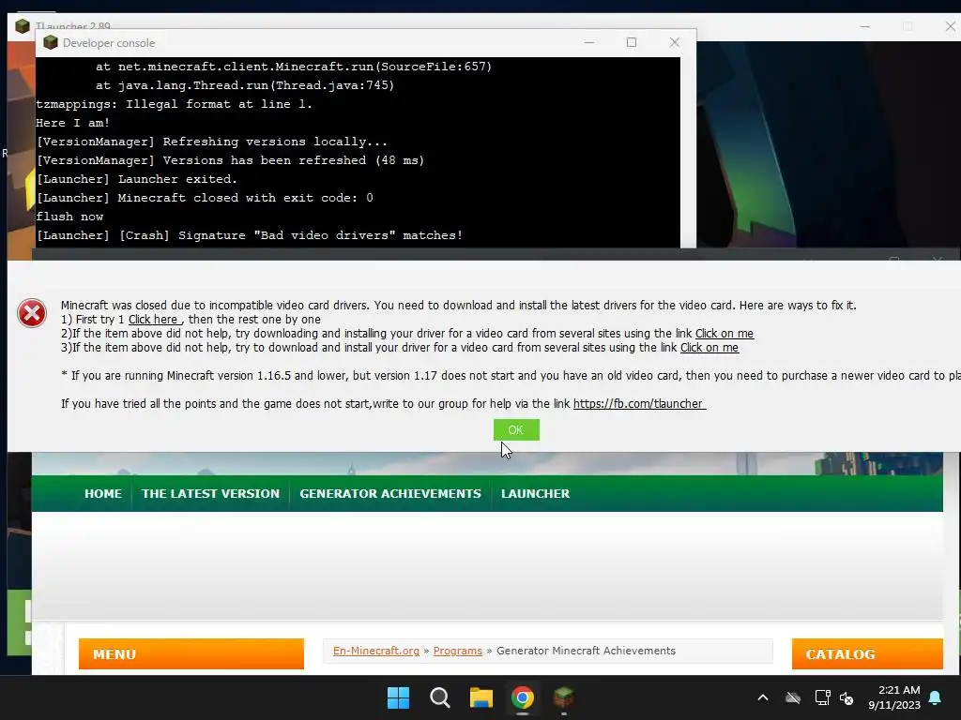Screen dimensions: 961x720
Task: Open GENERATOR ACHIEVEMENTS tab
Action: pos(390,493)
